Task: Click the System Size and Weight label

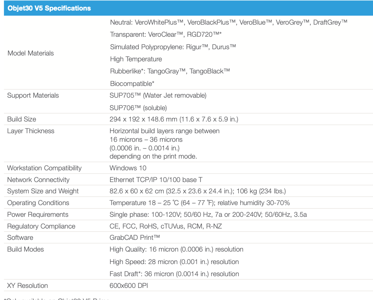Action: (43, 191)
